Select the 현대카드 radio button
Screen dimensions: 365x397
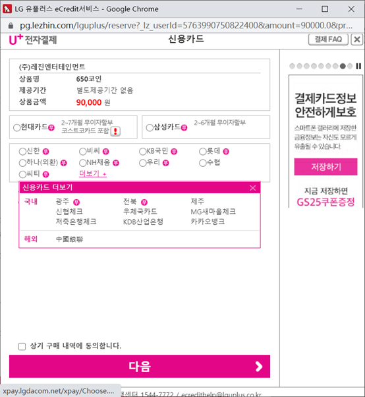click(x=17, y=128)
